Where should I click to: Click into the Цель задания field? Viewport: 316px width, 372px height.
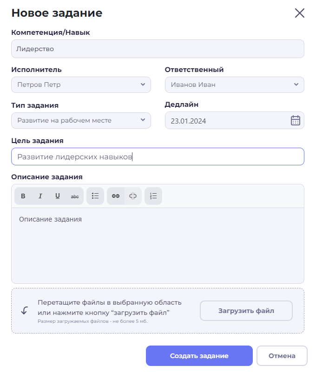pyautogui.click(x=158, y=157)
